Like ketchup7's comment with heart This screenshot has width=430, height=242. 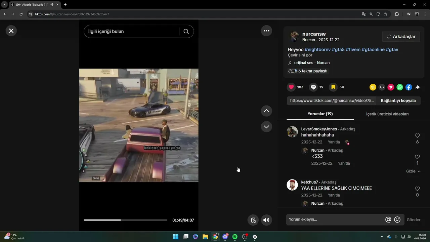click(x=417, y=189)
